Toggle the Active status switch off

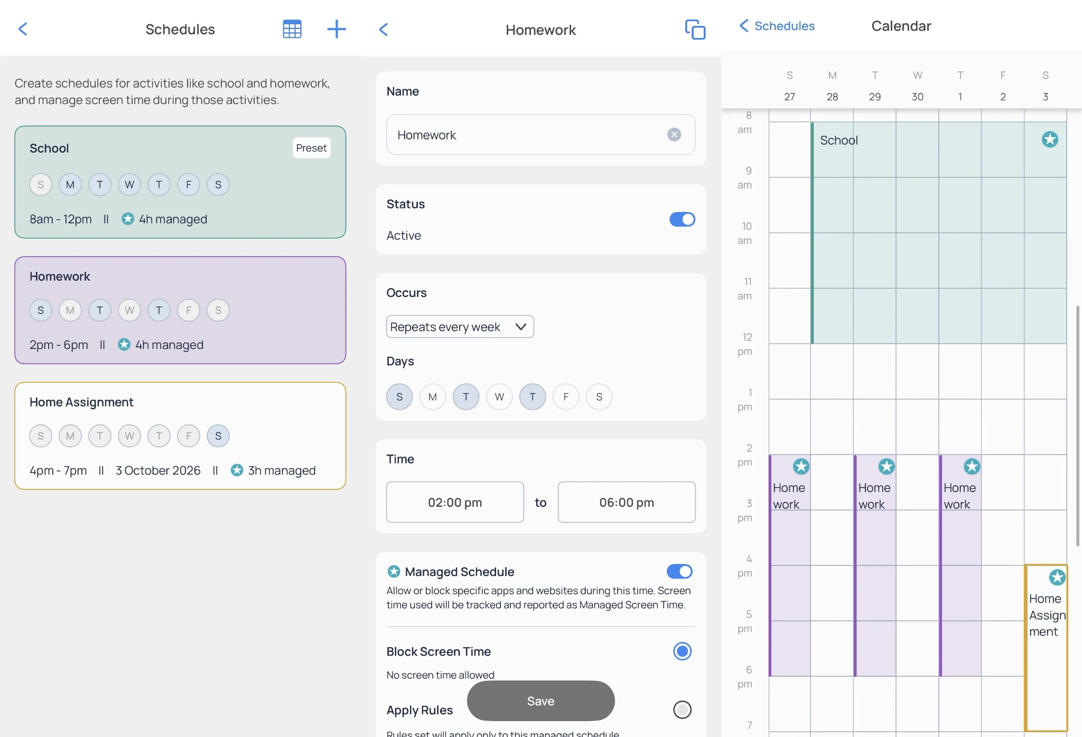[682, 219]
